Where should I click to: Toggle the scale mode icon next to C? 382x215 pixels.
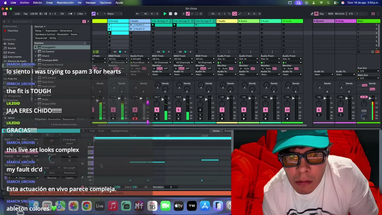pyautogui.click(x=93, y=14)
